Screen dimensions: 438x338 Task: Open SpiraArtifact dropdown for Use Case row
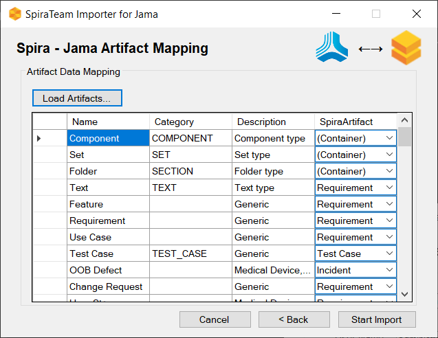(389, 237)
